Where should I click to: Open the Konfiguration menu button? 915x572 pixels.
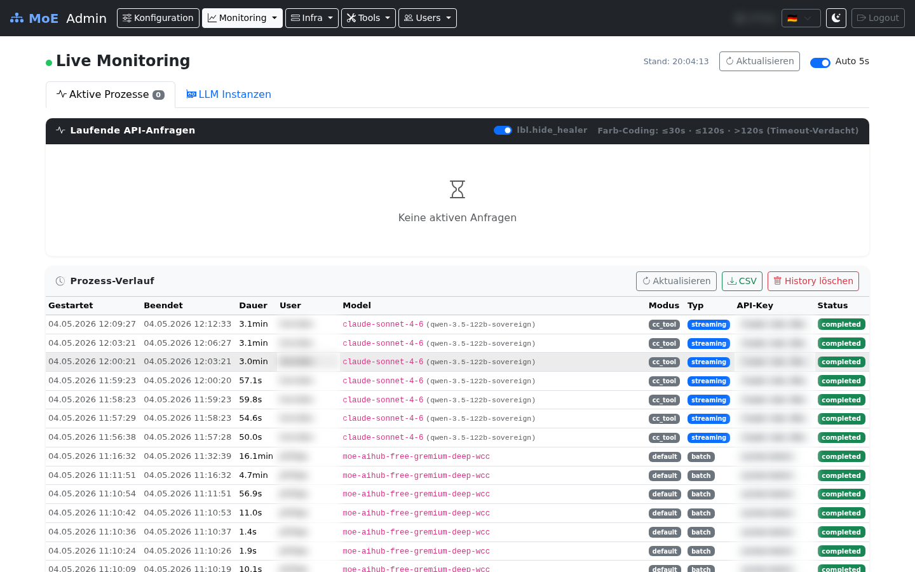[x=158, y=18]
